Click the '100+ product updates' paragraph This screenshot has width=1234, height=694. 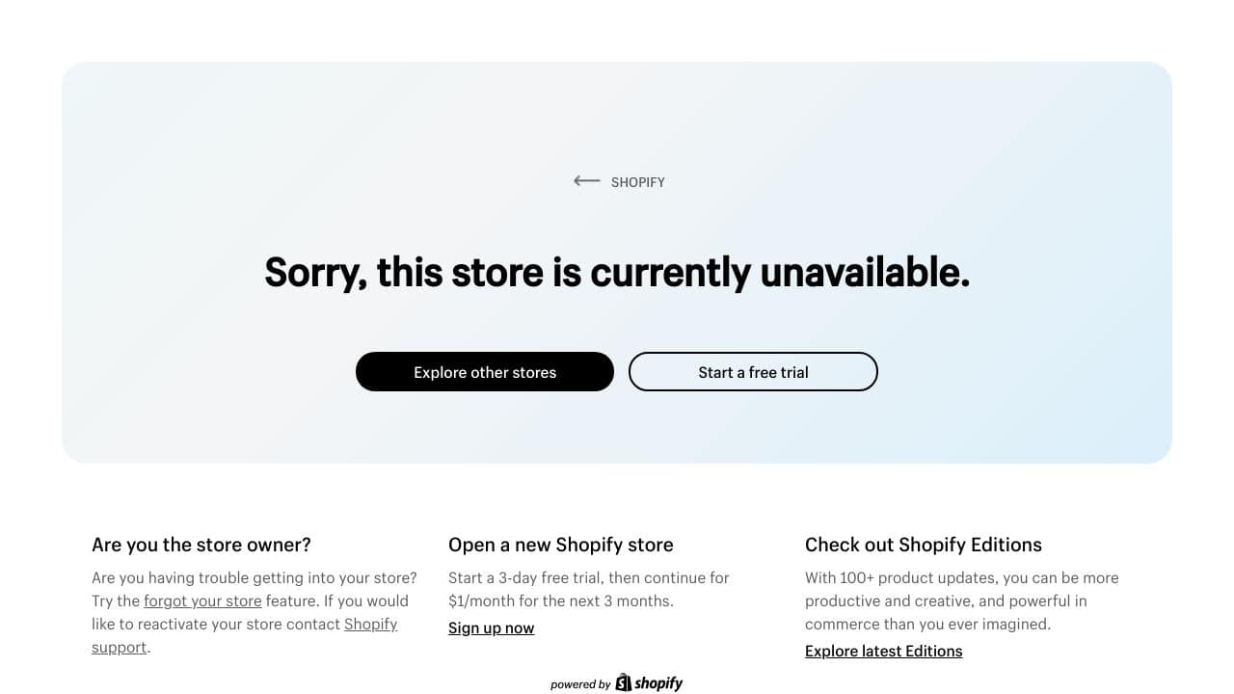click(962, 601)
